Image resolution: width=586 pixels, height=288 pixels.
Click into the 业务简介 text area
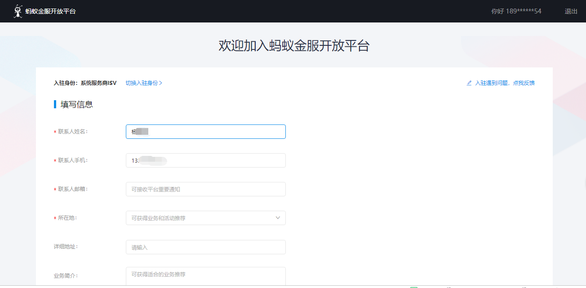tap(206, 276)
